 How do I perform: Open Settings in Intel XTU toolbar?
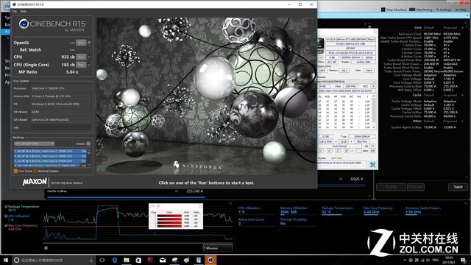click(444, 10)
